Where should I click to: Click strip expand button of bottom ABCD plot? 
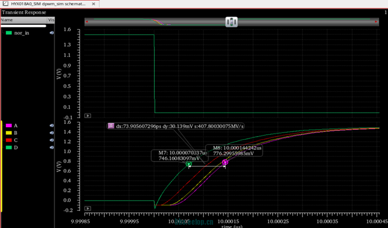click(88, 209)
